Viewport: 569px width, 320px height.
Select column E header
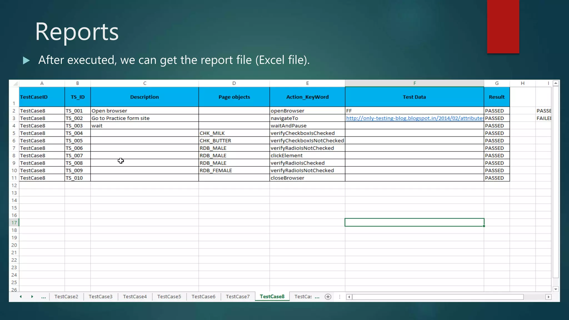(x=307, y=83)
